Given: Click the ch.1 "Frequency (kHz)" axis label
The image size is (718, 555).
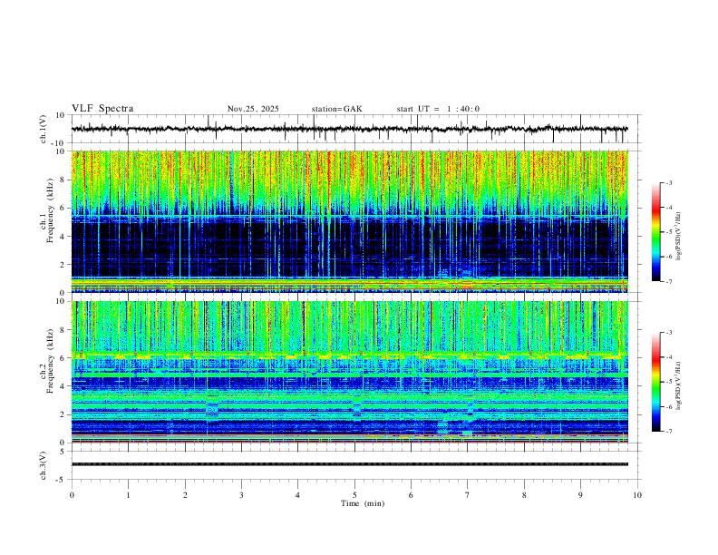Looking at the screenshot, I should click(x=50, y=210).
